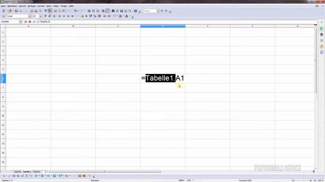Click in the Finden search field
This screenshot has width=325, height=182.
click(149, 11)
